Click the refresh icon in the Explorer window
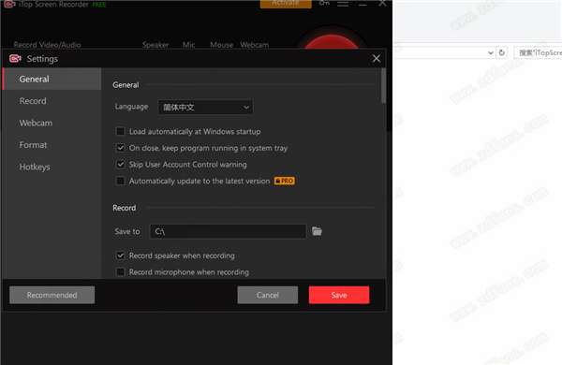This screenshot has width=562, height=365. (502, 52)
